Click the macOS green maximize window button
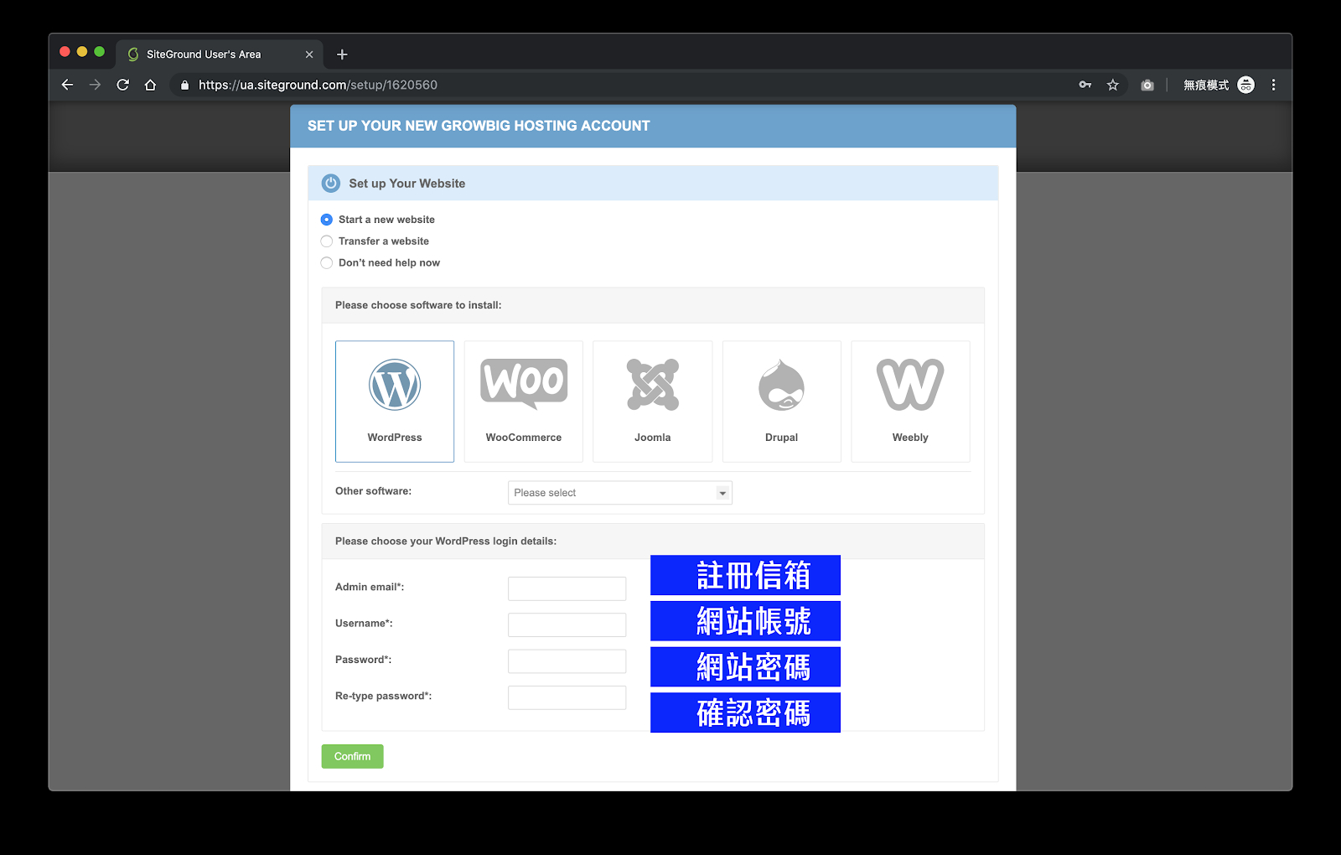This screenshot has height=855, width=1341. 100,52
